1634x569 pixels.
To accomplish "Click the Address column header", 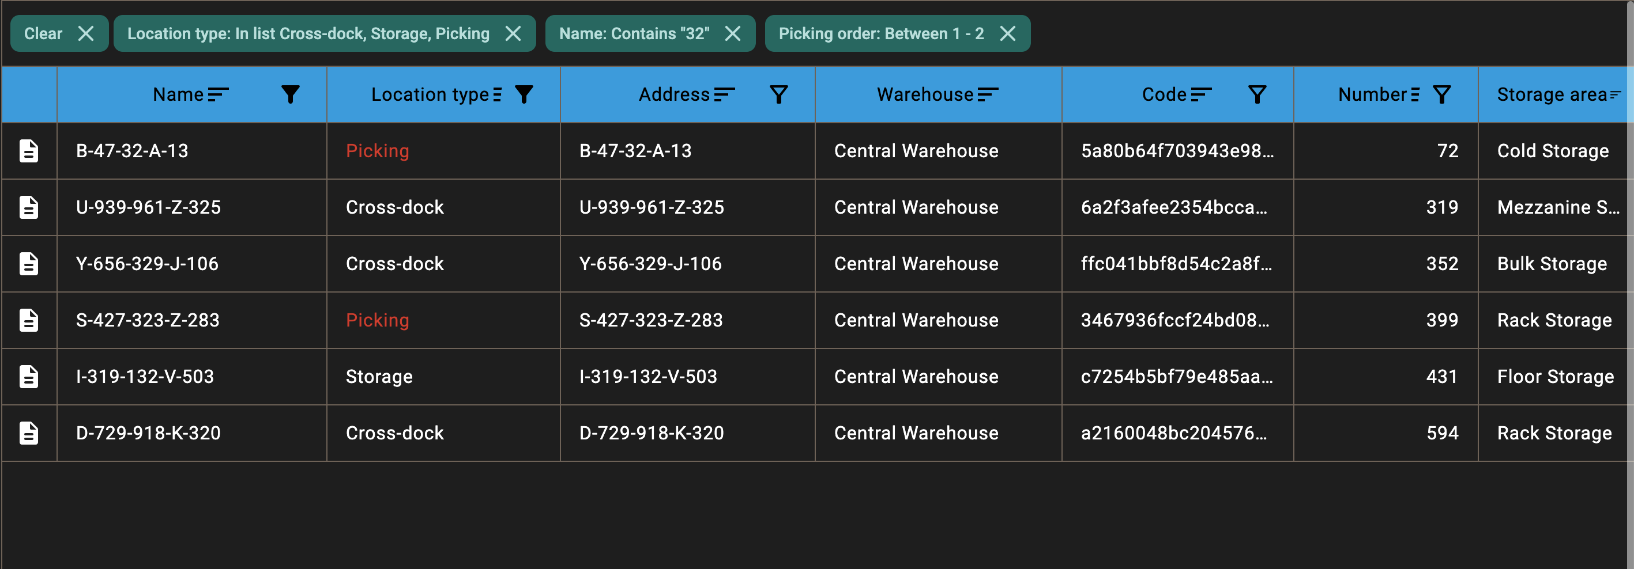I will tap(688, 94).
